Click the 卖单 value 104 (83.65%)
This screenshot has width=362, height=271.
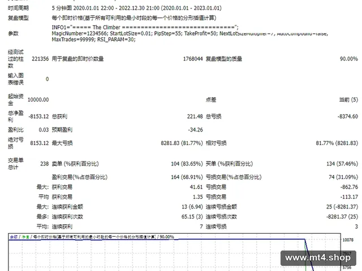pyautogui.click(x=187, y=164)
